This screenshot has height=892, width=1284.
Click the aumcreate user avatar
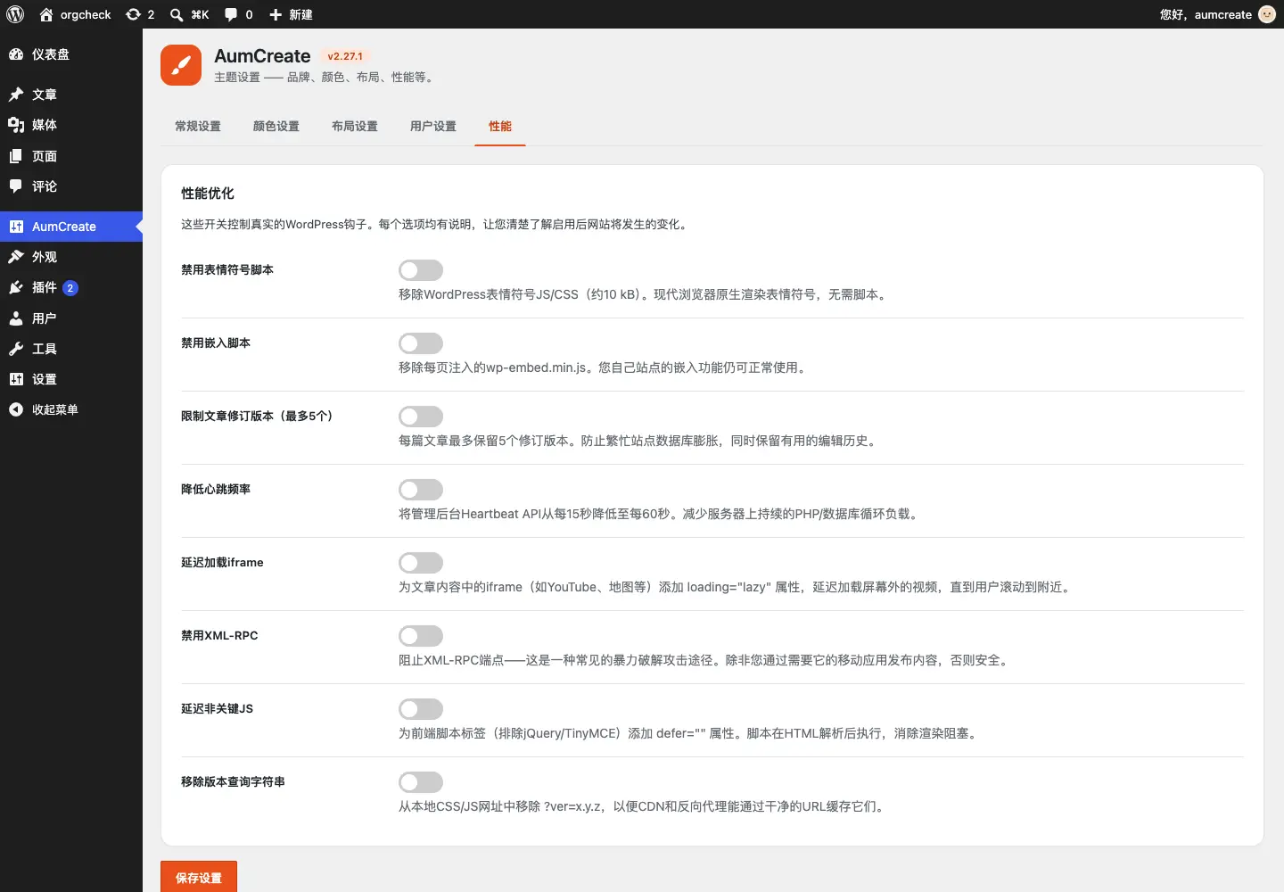pyautogui.click(x=1267, y=14)
